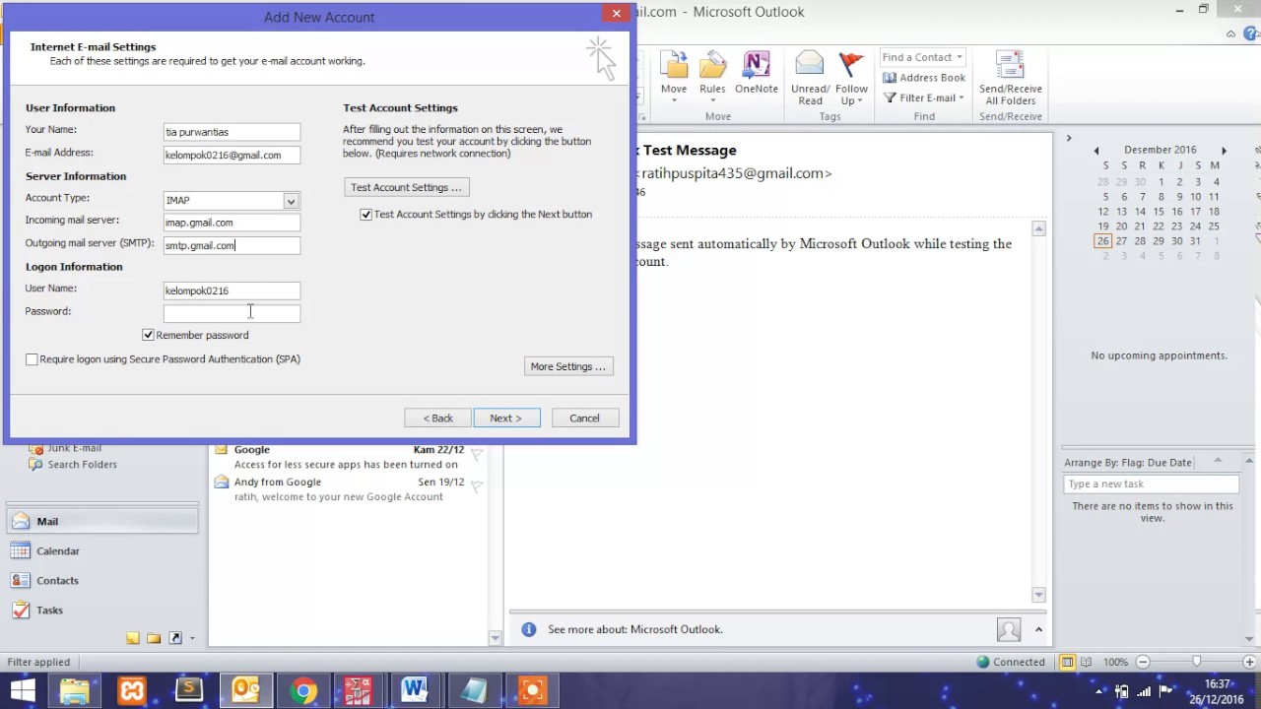Open the math input app in taskbar
This screenshot has width=1261, height=709.
click(358, 691)
